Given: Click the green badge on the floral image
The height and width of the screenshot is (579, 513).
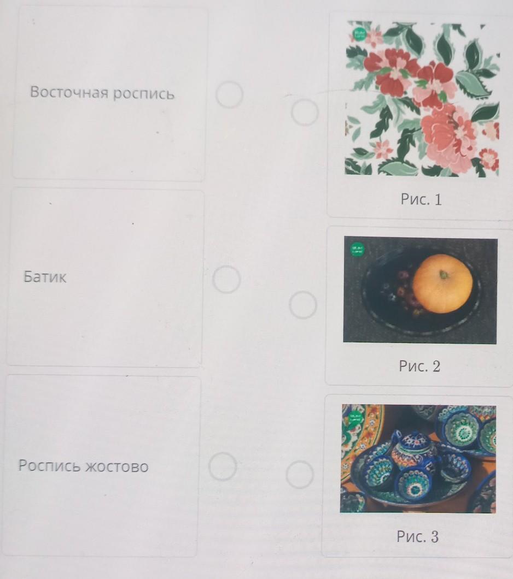Looking at the screenshot, I should (359, 35).
